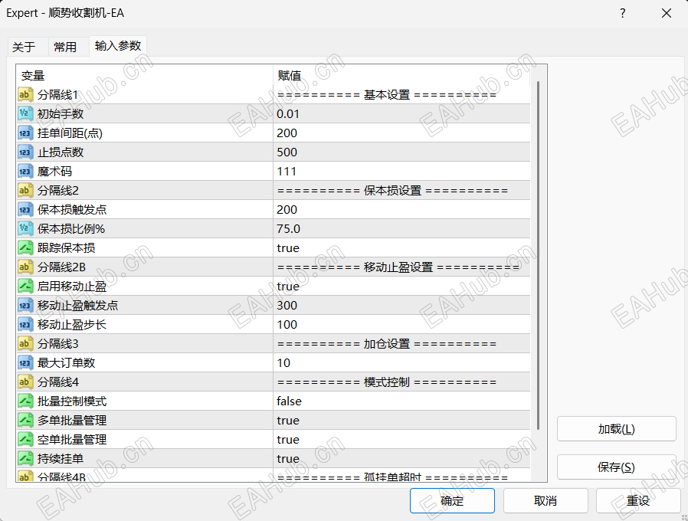Viewport: 688px width, 521px height.
Task: Click the integer icon beside 最大订单数
Action: point(25,363)
